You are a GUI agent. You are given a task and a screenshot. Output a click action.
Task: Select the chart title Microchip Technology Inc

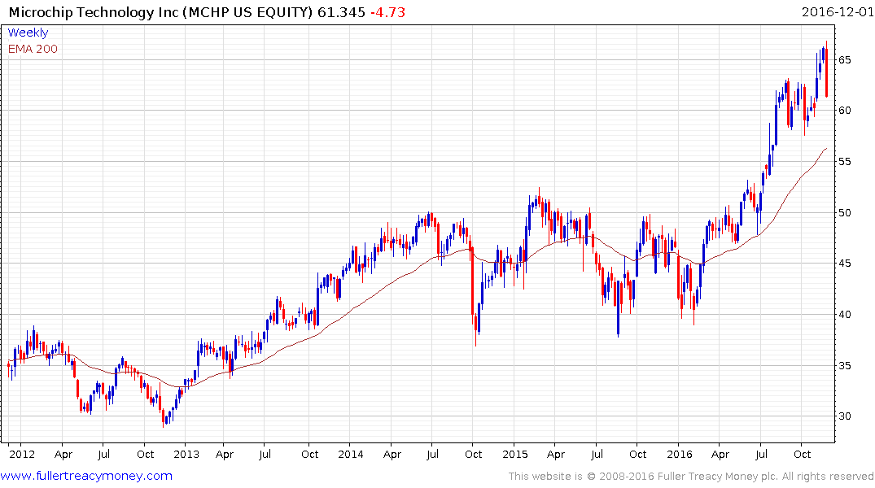[94, 11]
